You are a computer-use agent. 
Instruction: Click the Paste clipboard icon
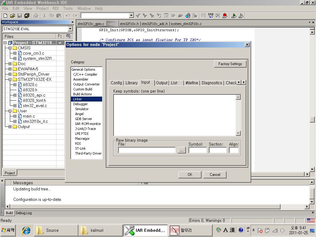59,15
